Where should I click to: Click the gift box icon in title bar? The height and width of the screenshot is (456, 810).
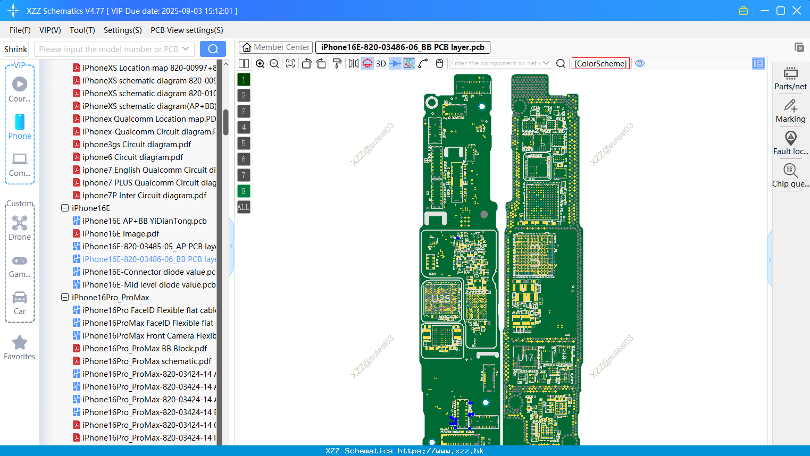coord(744,11)
